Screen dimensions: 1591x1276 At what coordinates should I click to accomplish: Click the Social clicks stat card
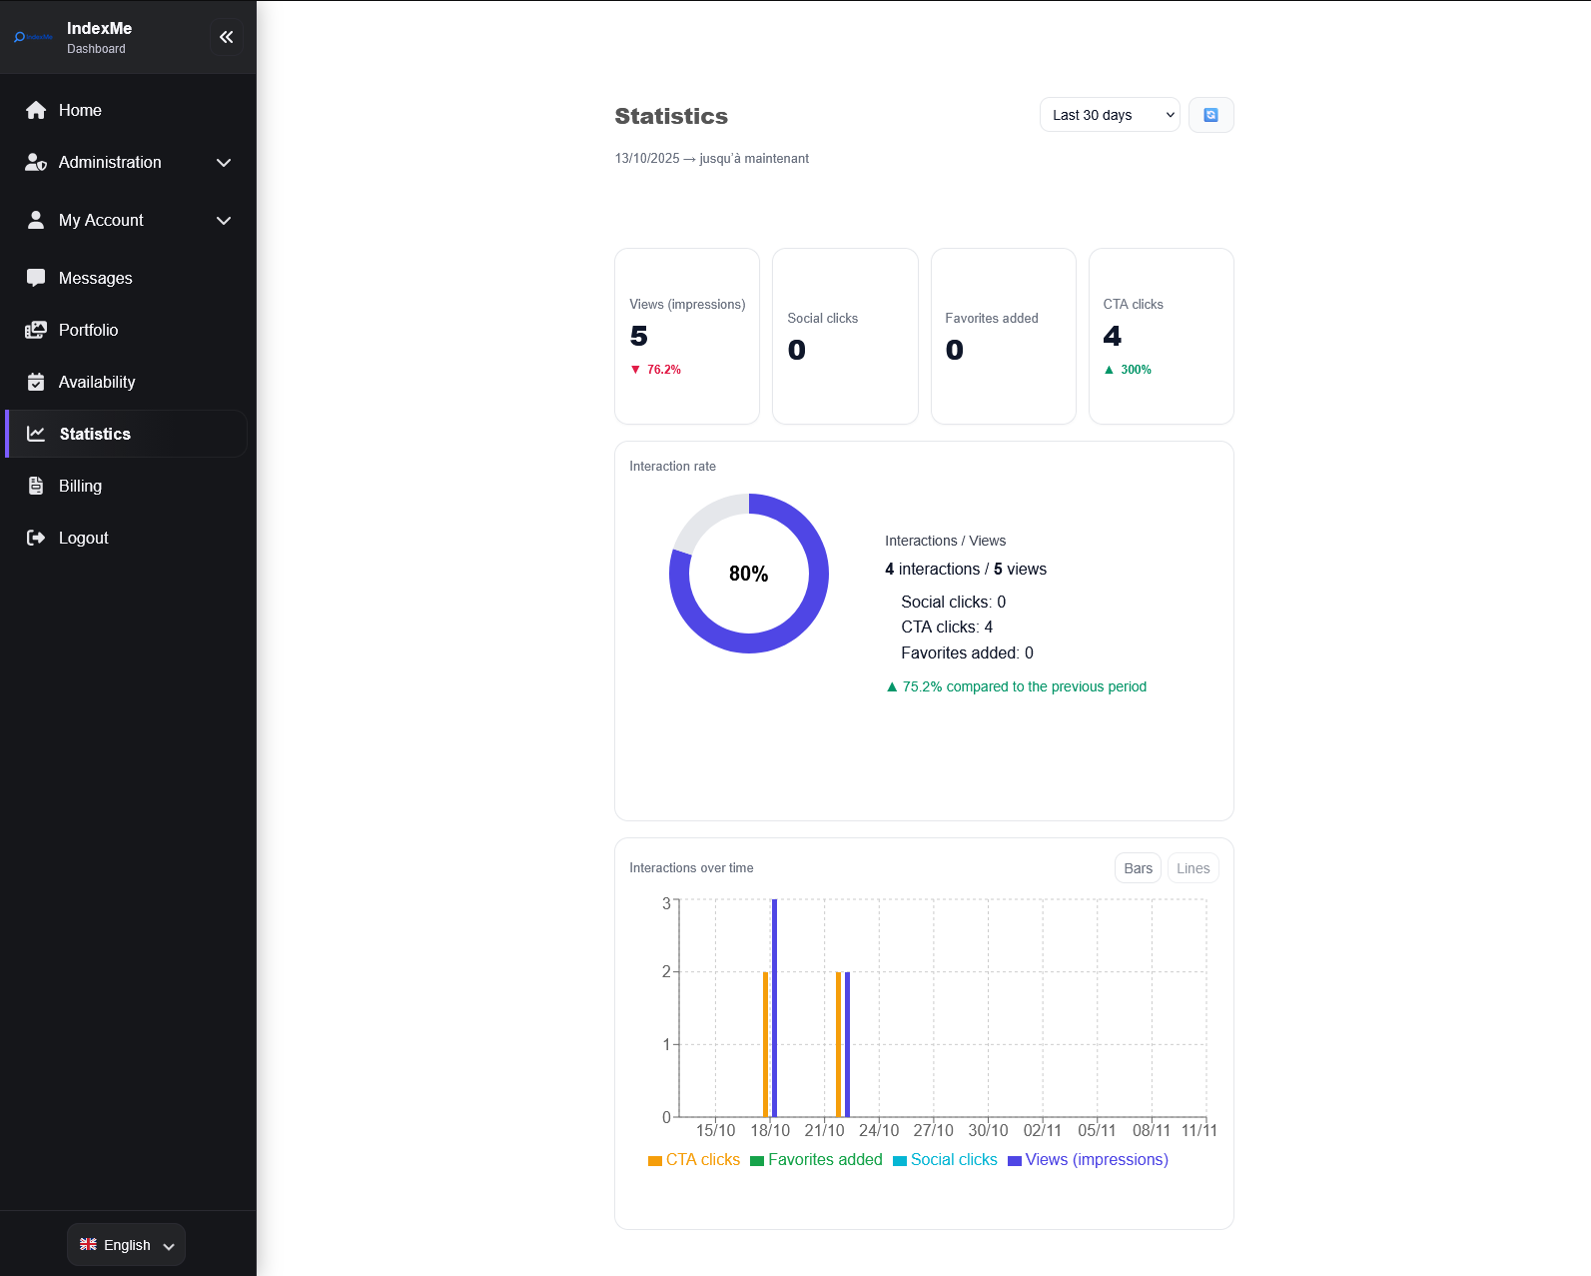pyautogui.click(x=845, y=336)
